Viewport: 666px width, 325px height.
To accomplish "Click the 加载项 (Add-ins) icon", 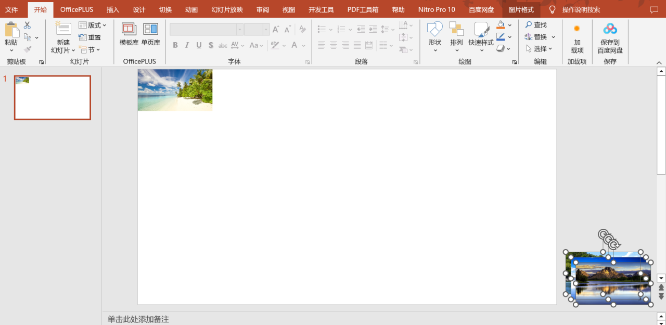I will pos(577,36).
